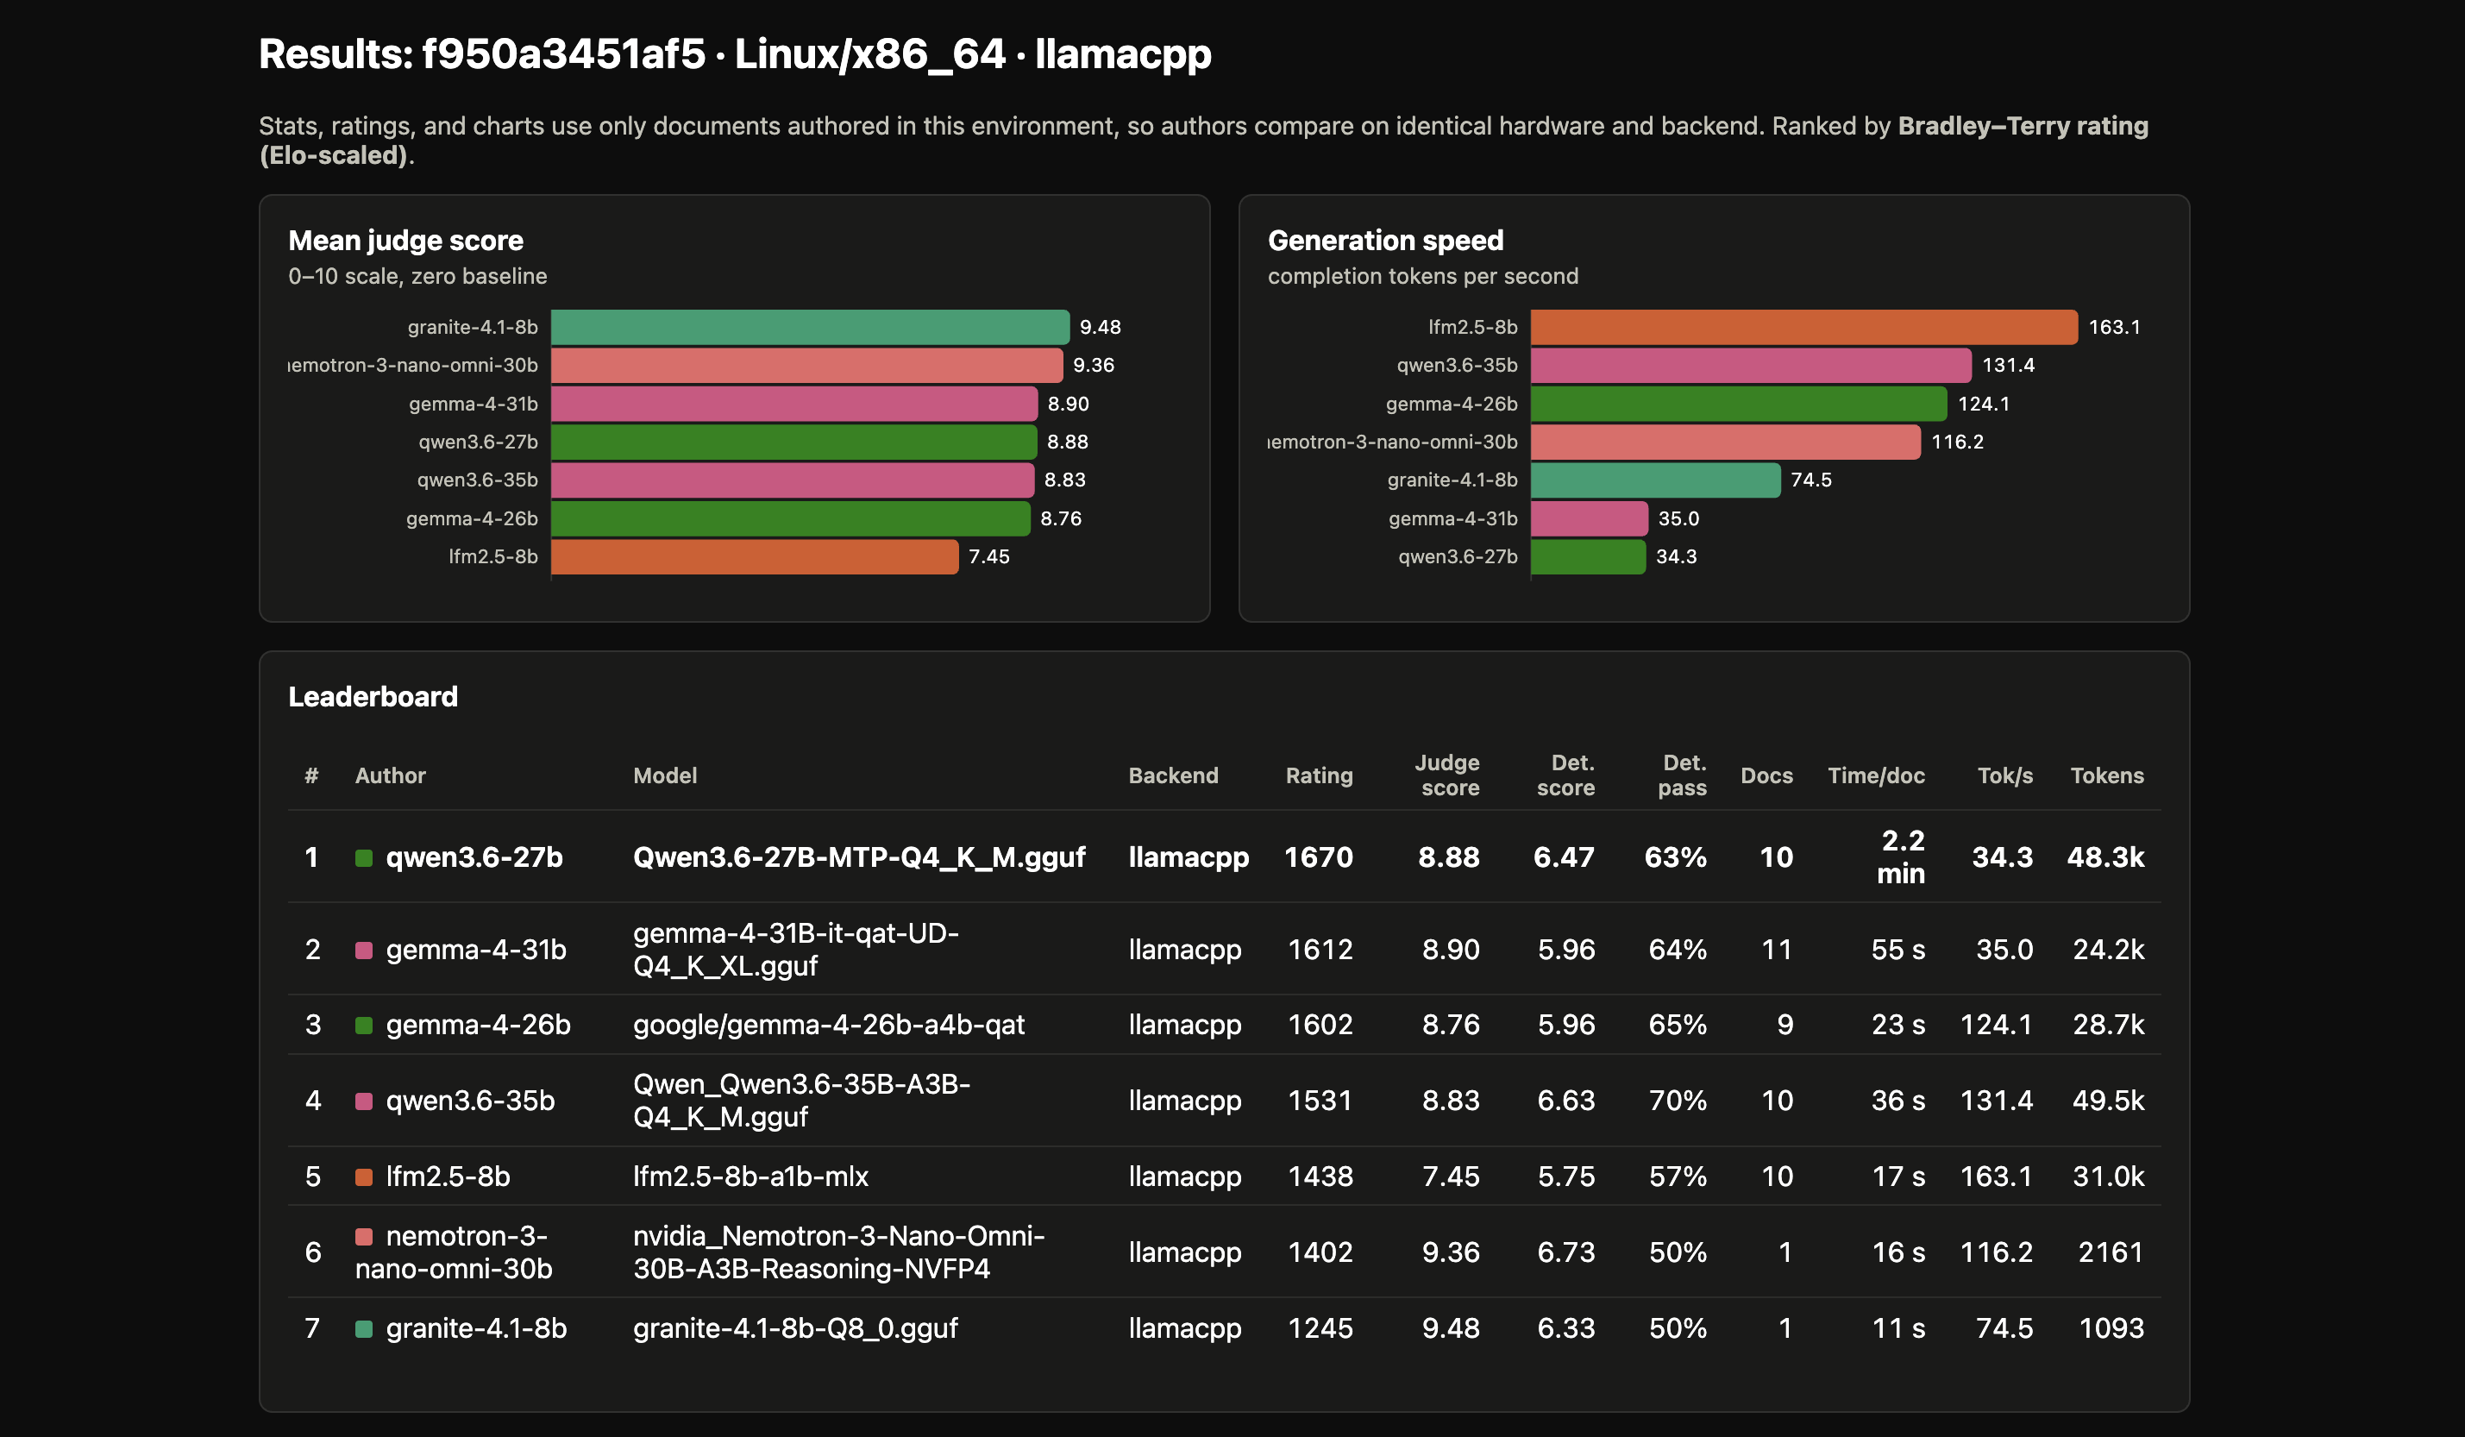The width and height of the screenshot is (2465, 1437).
Task: Sort leaderboard by the Rating column header
Action: tap(1319, 775)
